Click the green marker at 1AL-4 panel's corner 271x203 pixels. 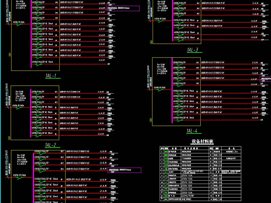pos(151,120)
